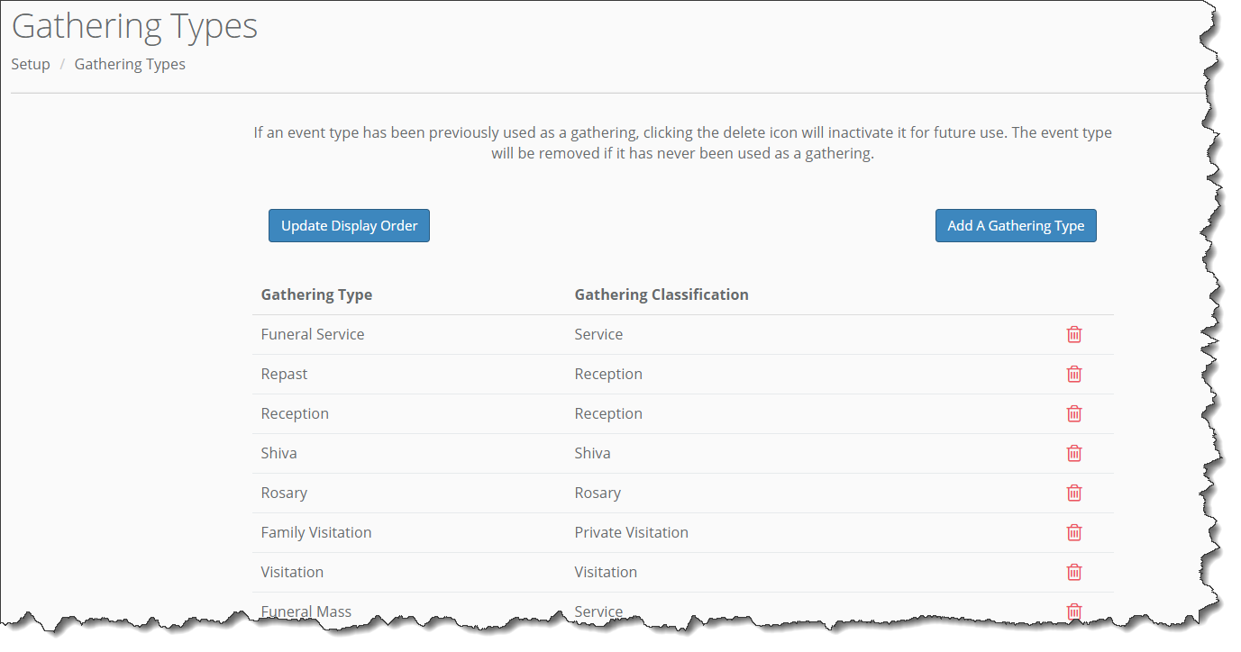Delete the Visitation gathering type
The image size is (1241, 652).
(x=1073, y=572)
